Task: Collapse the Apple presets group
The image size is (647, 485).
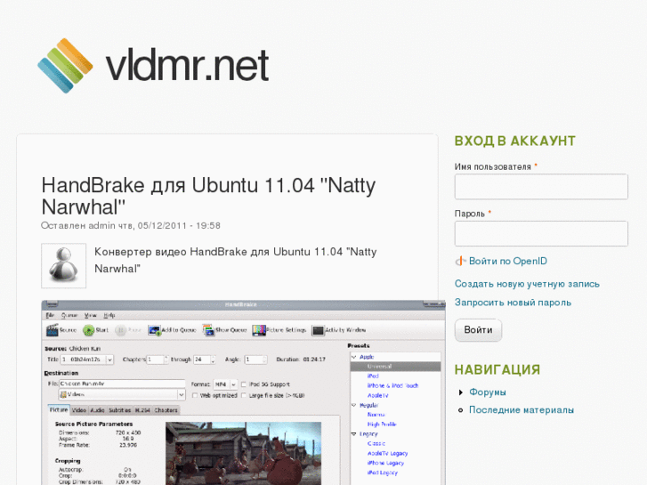Action: (x=354, y=357)
